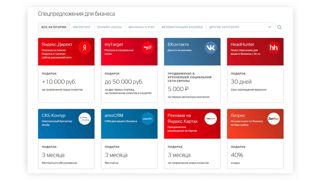Click the Kontur Elba logo icon

pyautogui.click(x=85, y=119)
